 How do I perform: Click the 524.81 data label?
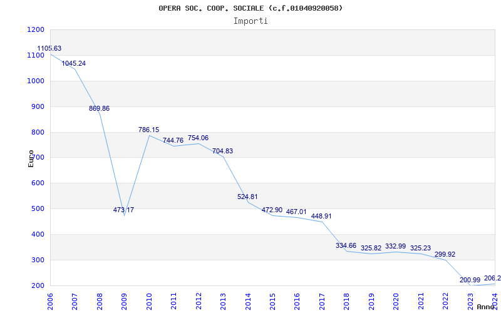click(x=247, y=197)
